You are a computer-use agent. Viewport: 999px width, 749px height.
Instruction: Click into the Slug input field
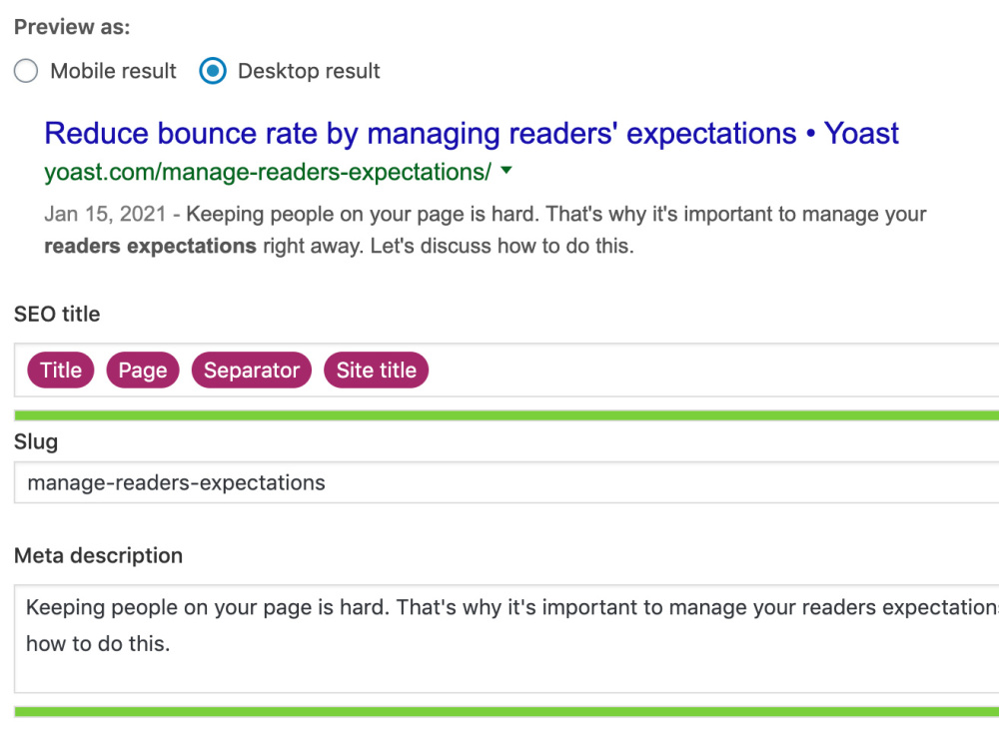coord(506,482)
